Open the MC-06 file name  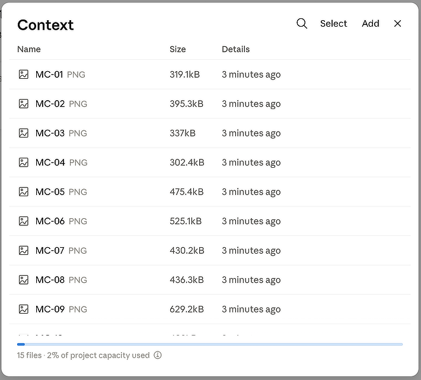click(50, 221)
